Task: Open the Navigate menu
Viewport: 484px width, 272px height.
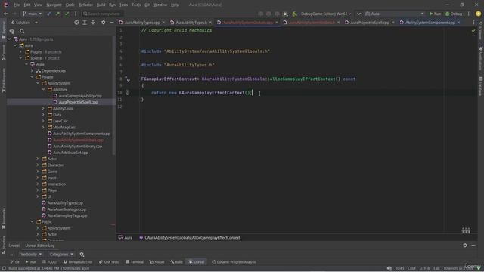Action: (x=54, y=5)
